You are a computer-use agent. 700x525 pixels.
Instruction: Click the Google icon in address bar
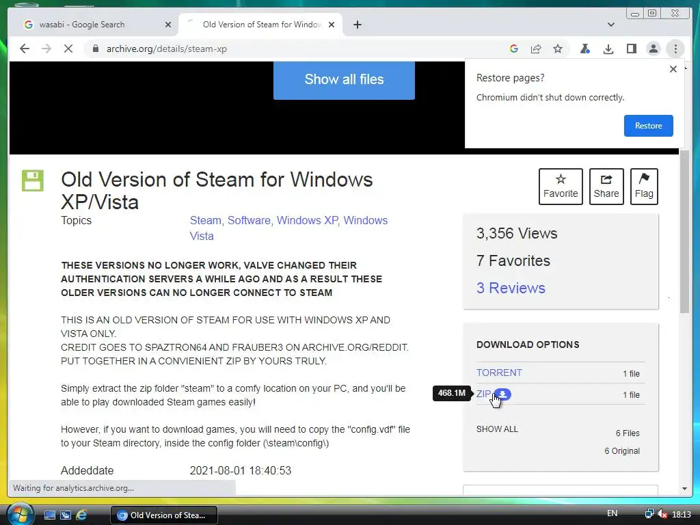pyautogui.click(x=514, y=49)
